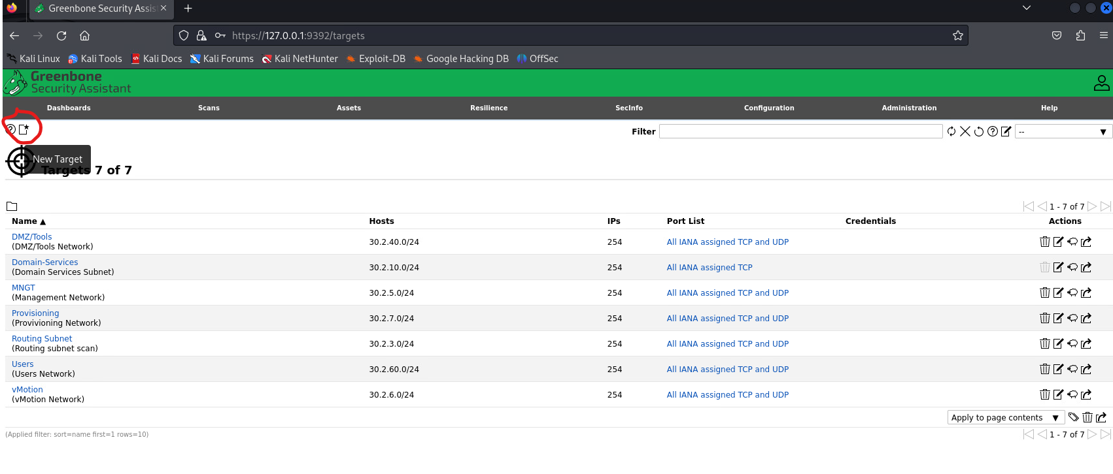1113x474 pixels.
Task: Go to last page arrow at bottom
Action: [x=1105, y=434]
